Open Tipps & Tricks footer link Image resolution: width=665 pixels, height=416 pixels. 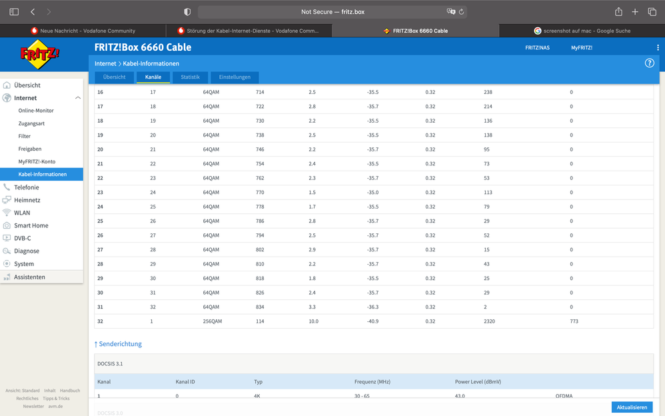[56, 399]
